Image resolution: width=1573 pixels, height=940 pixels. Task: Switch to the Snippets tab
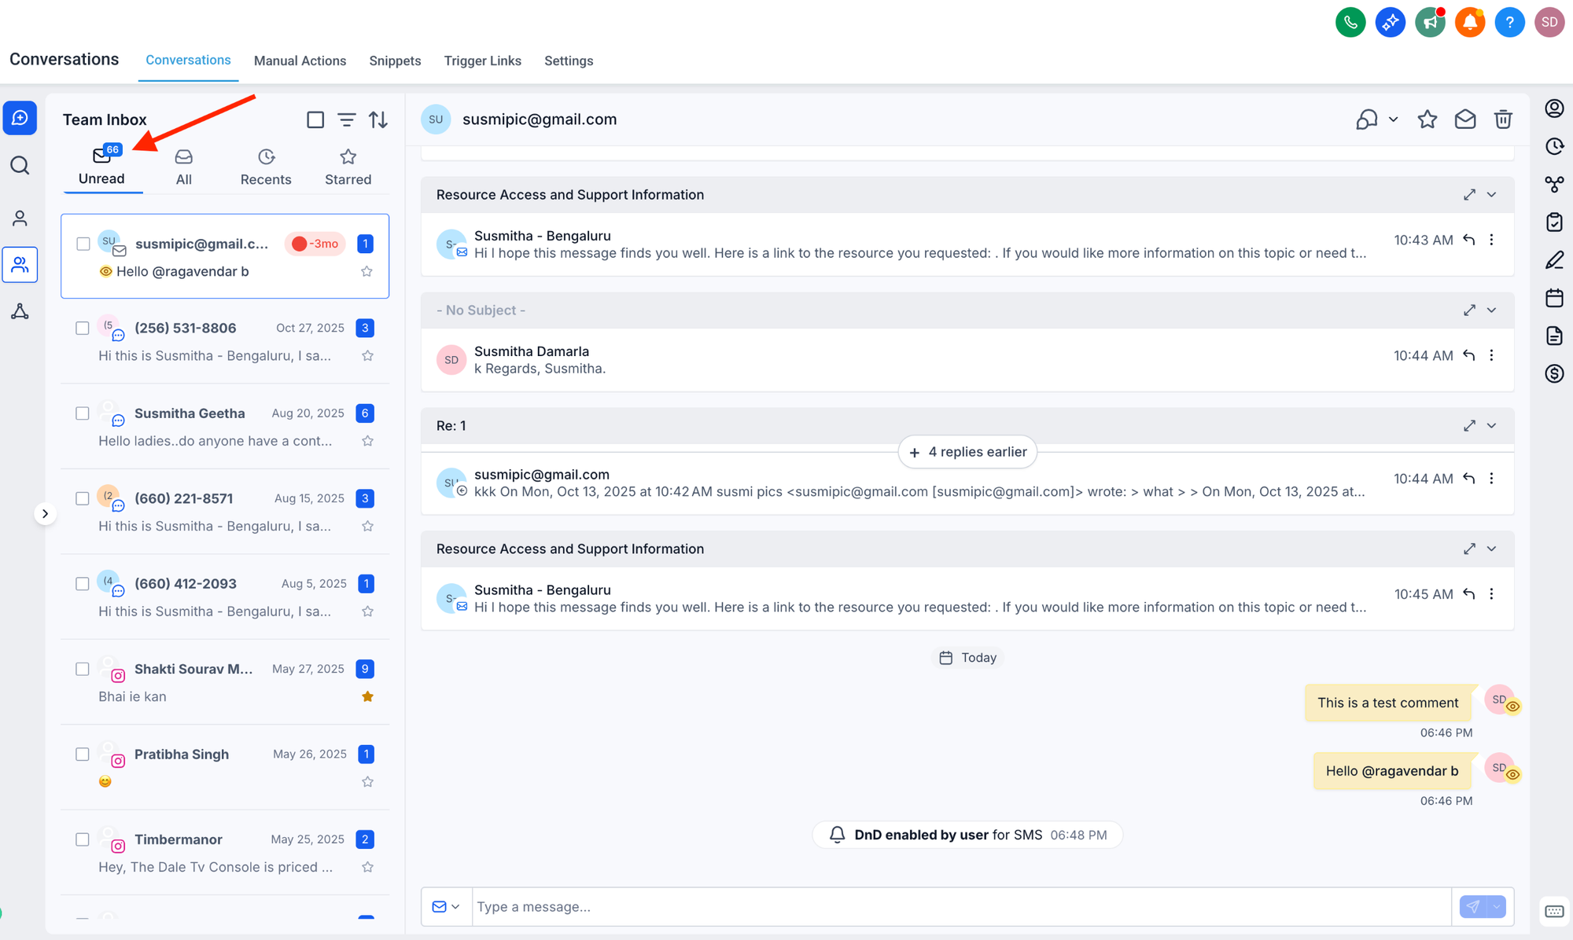point(395,61)
